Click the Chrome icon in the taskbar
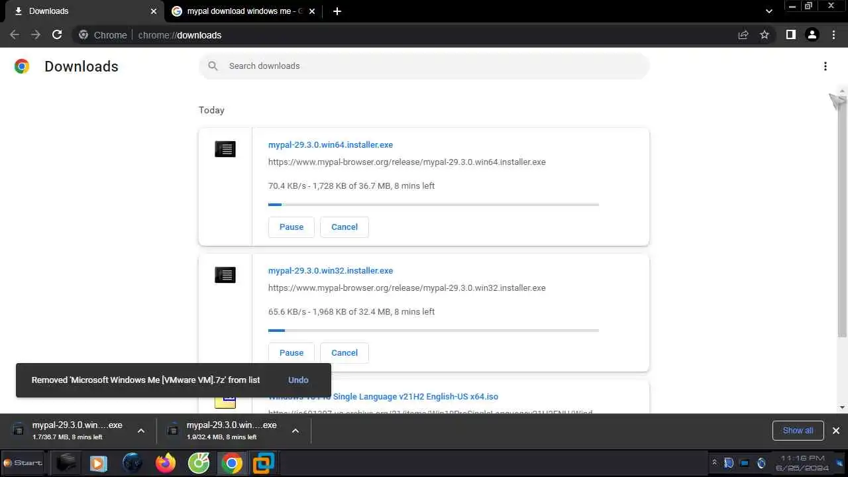 (x=232, y=462)
